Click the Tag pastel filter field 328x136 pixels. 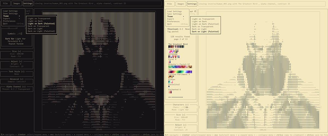click(x=172, y=32)
